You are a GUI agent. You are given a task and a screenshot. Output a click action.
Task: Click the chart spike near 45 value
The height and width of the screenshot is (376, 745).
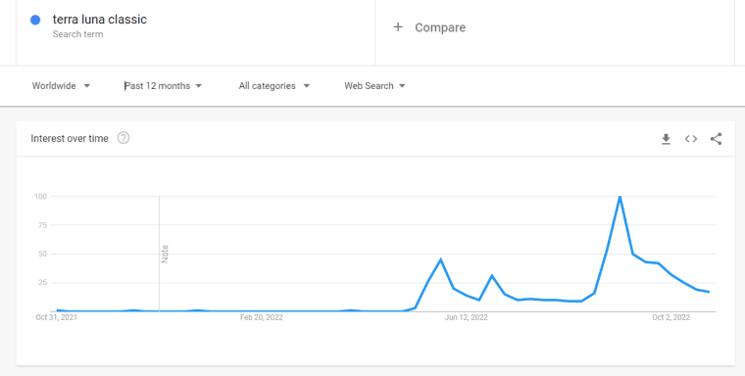[x=440, y=259]
